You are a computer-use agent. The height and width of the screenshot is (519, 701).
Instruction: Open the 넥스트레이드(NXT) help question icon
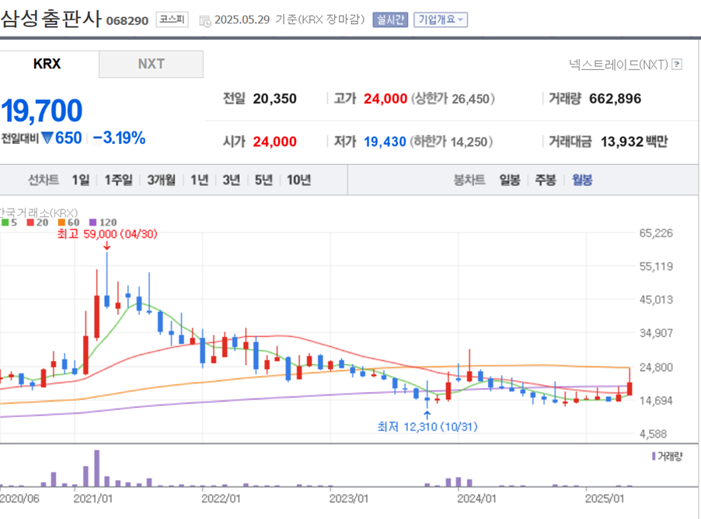click(678, 65)
